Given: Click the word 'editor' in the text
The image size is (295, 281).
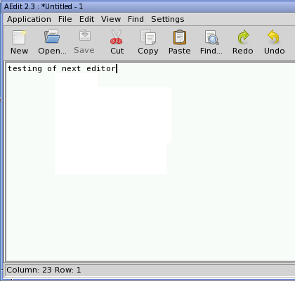Looking at the screenshot, I should (x=101, y=68).
